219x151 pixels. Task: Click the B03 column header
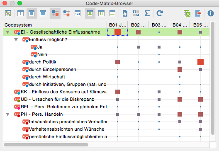[159, 25]
